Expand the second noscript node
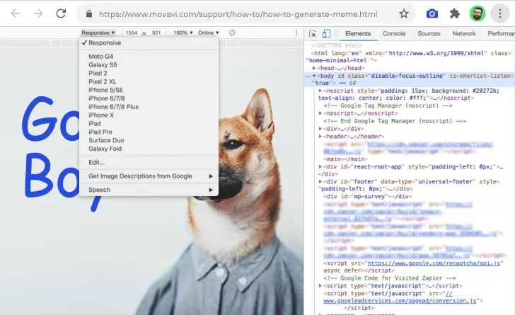This screenshot has height=315, width=515. tap(320, 113)
